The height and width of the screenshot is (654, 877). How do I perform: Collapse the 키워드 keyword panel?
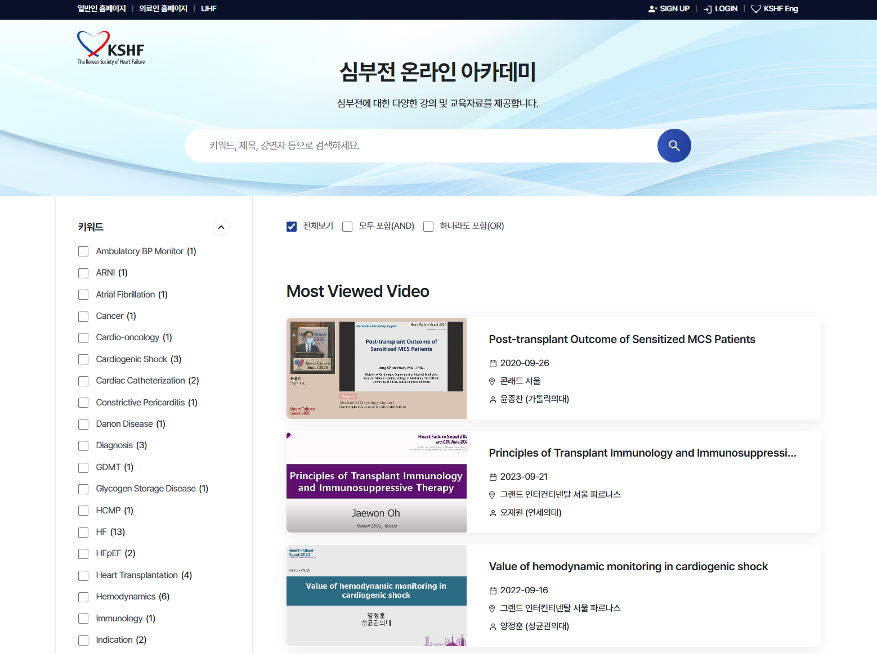(x=221, y=227)
